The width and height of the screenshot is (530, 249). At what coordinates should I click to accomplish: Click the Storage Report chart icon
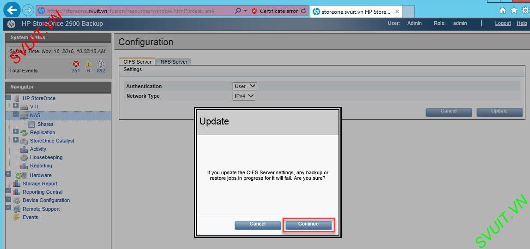(x=17, y=184)
